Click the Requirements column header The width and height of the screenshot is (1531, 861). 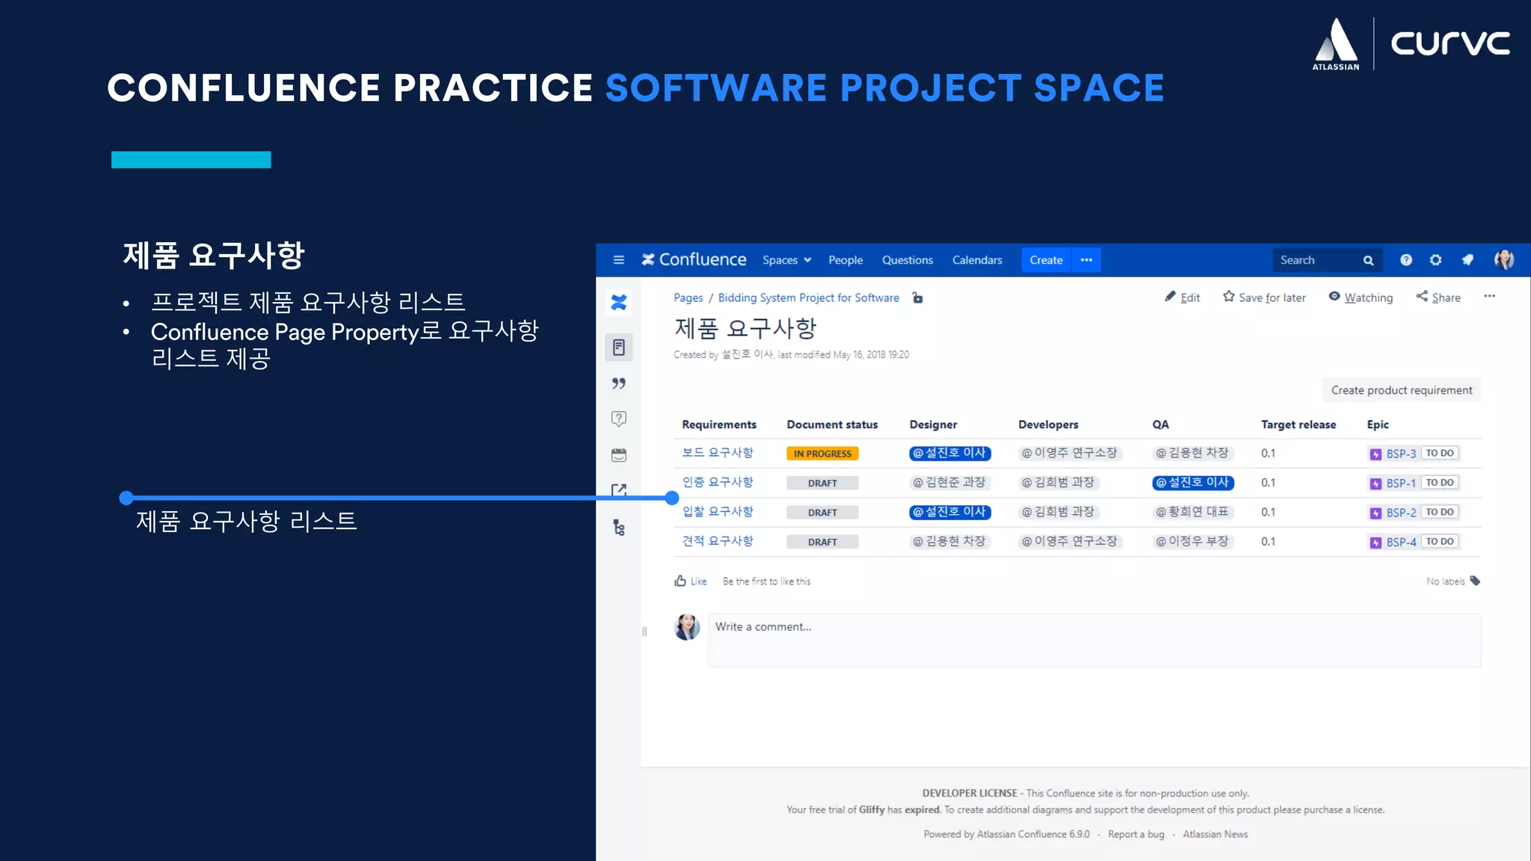(719, 425)
